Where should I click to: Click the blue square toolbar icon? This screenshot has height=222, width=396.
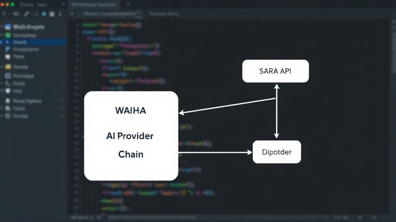44,14
